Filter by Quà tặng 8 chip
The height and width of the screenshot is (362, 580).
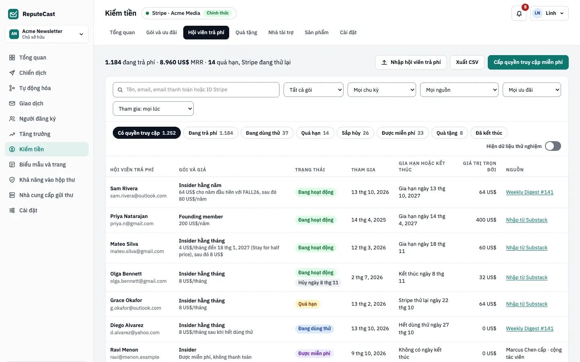pyautogui.click(x=449, y=133)
